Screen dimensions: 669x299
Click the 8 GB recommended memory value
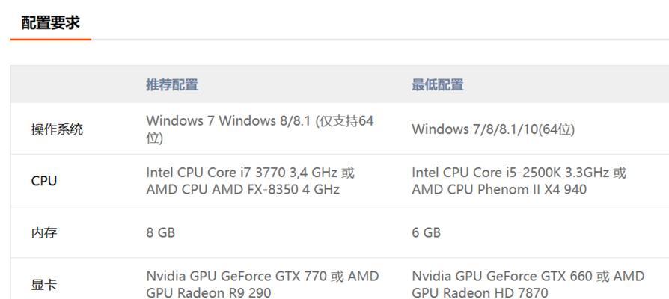point(160,233)
